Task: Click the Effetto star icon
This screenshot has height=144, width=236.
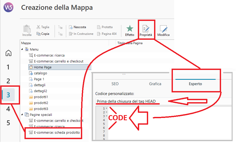Action: point(130,30)
